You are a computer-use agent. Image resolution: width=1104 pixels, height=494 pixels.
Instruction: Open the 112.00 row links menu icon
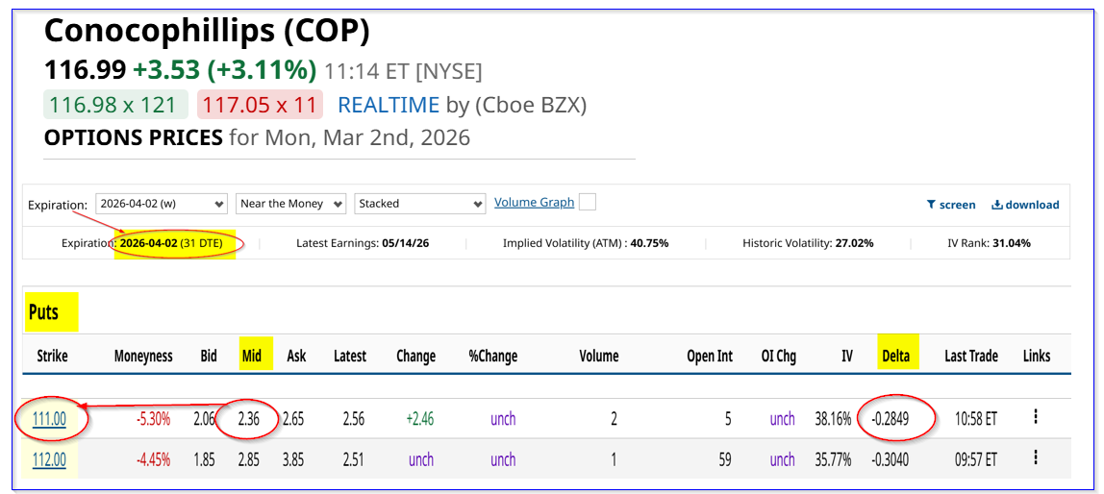pyautogui.click(x=1036, y=458)
